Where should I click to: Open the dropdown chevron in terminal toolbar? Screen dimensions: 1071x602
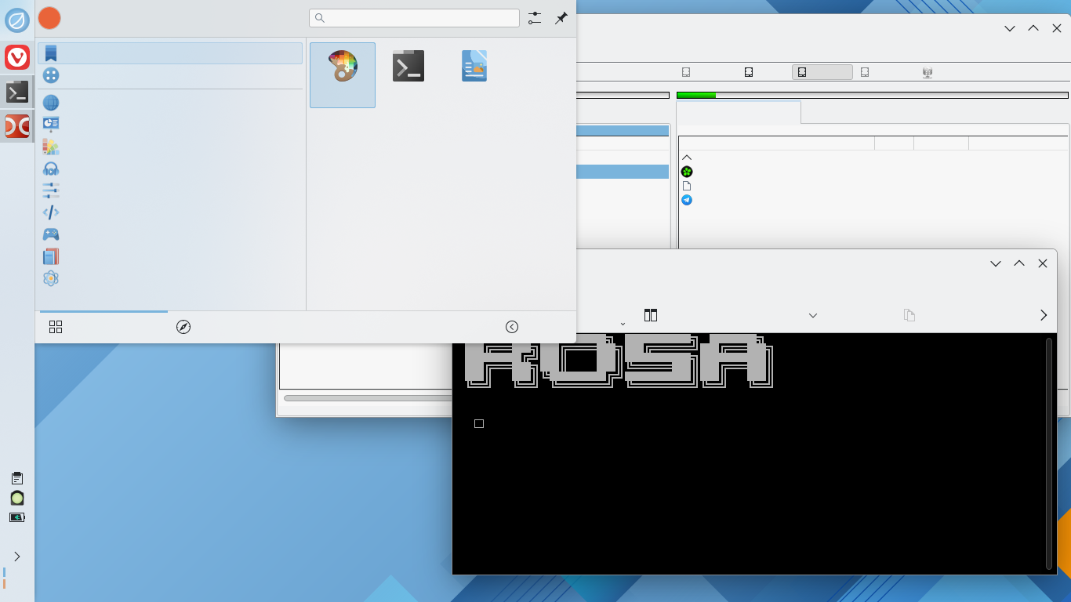813,316
